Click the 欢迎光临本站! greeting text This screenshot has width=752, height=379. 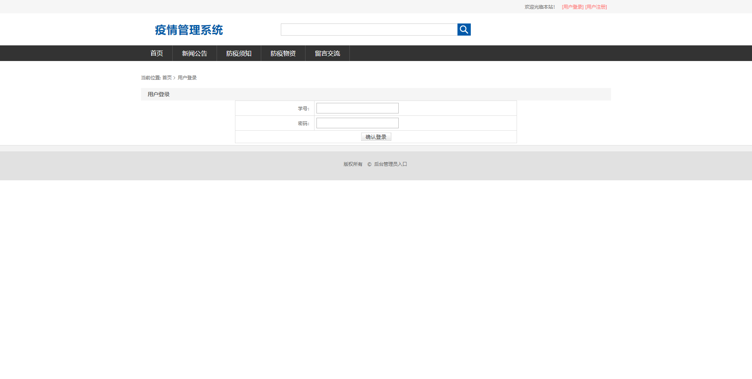click(540, 7)
